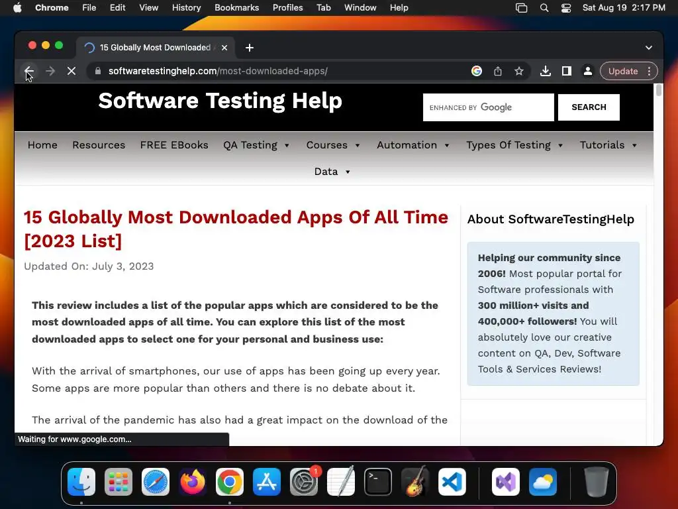Expand the Data dropdown menu
This screenshot has width=678, height=509.
(332, 172)
